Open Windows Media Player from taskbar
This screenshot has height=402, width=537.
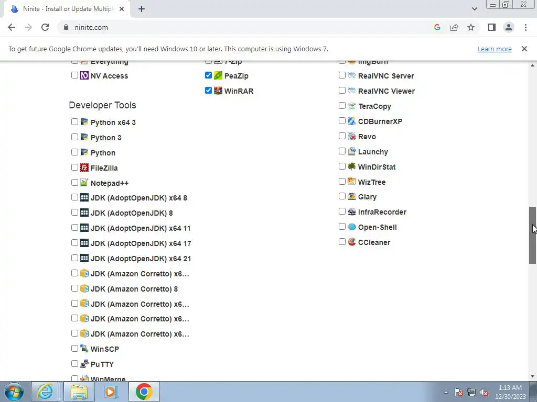(110, 392)
